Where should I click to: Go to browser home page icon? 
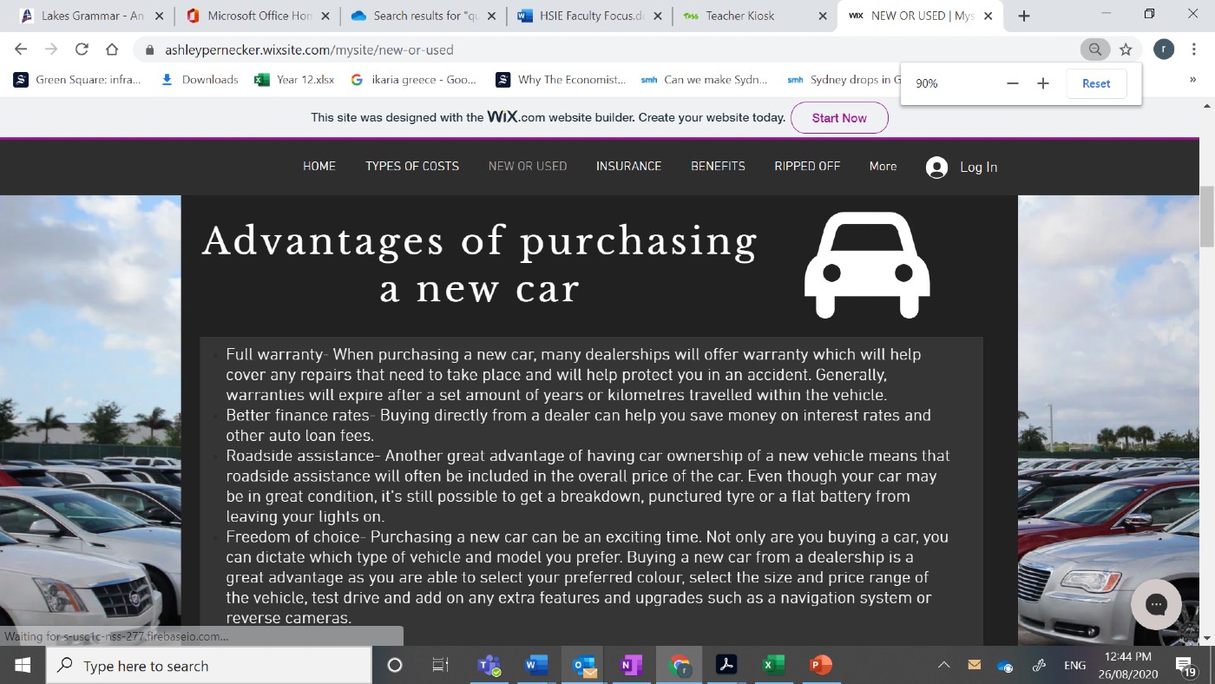pos(112,49)
